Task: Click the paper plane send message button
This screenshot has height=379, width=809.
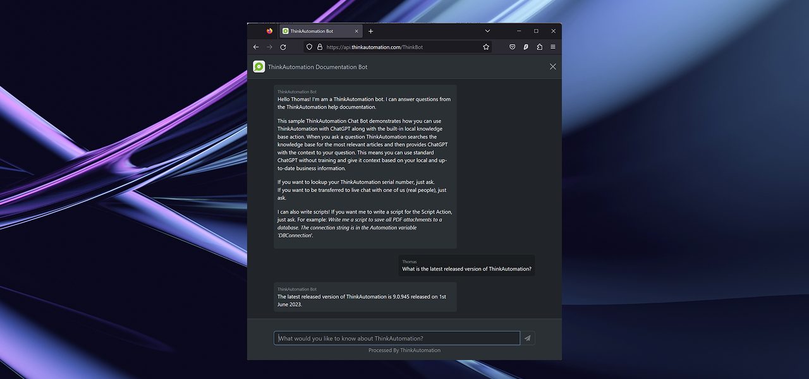Action: [527, 339]
